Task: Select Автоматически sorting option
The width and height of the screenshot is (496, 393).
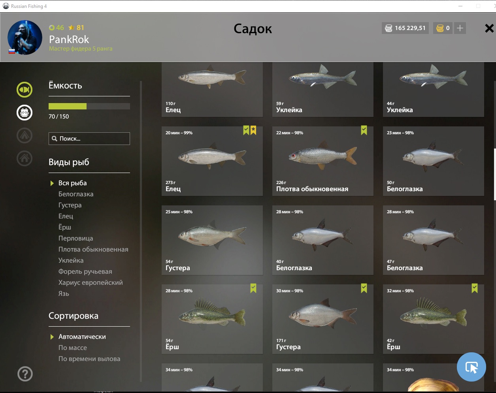Action: [82, 337]
